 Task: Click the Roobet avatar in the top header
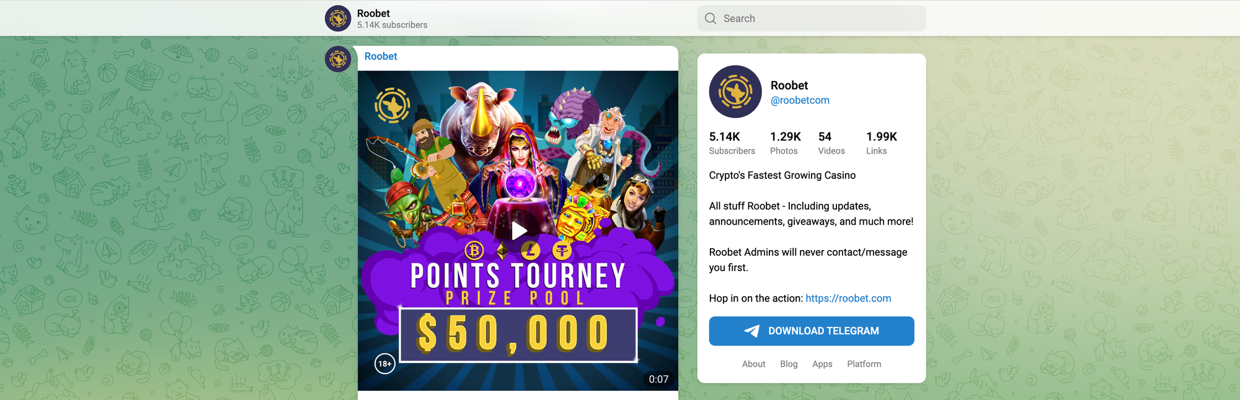[x=338, y=19]
